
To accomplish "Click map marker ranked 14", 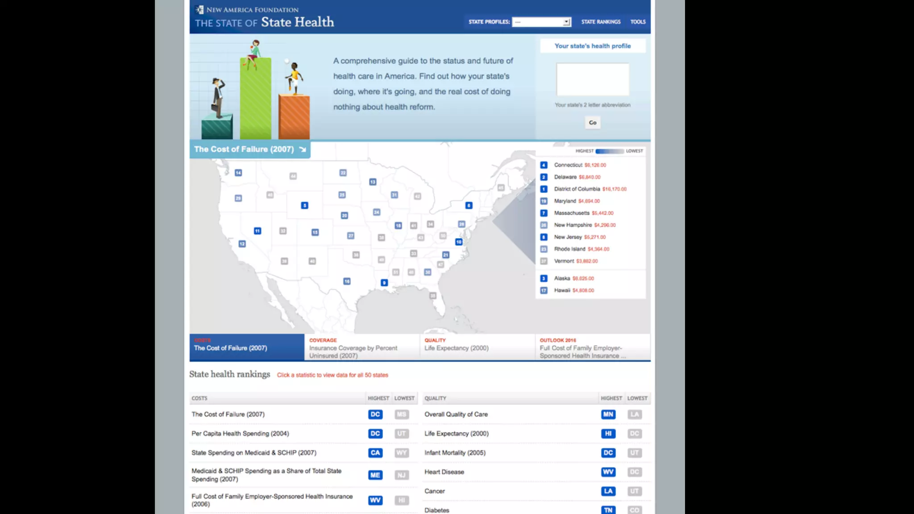I will coord(238,173).
